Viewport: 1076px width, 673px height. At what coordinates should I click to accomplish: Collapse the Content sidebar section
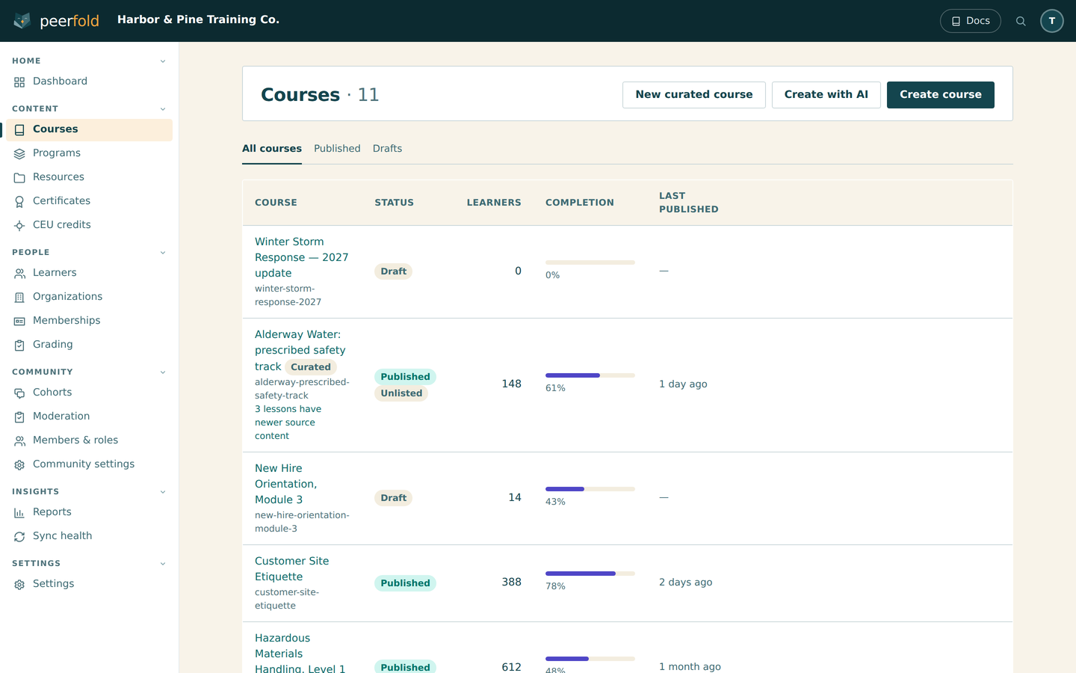tap(163, 109)
